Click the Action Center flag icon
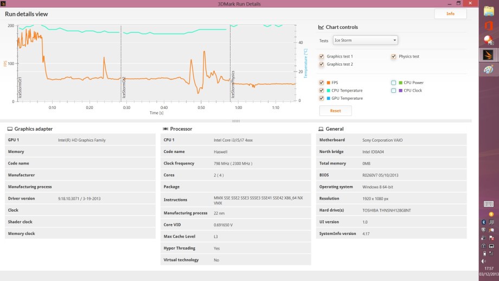This screenshot has height=281, width=499. tap(491, 238)
